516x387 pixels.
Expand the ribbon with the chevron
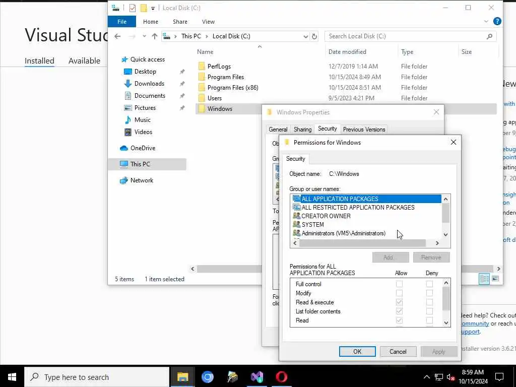point(486,21)
